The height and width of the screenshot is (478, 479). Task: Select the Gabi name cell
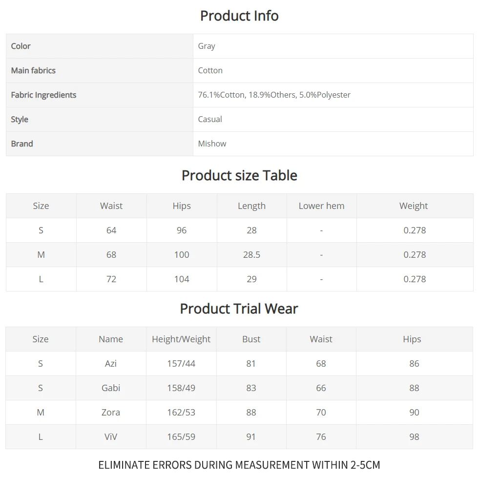pos(111,388)
